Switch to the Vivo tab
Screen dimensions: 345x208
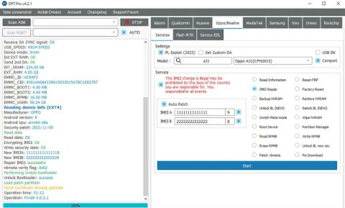click(295, 23)
